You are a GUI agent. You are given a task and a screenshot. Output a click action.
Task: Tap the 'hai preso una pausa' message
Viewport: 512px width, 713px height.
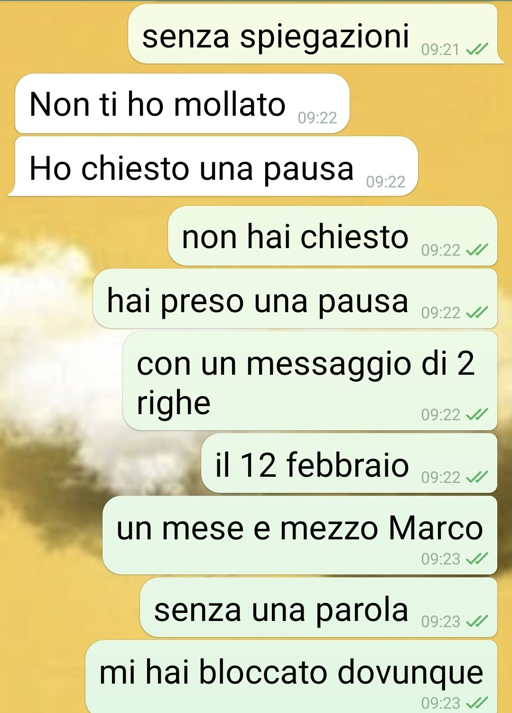tap(295, 298)
